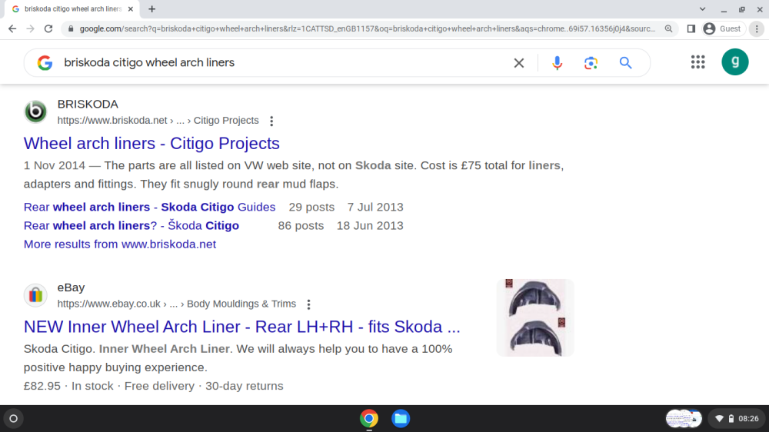Close the briskoda citigo search tab
The image size is (769, 432).
click(131, 8)
